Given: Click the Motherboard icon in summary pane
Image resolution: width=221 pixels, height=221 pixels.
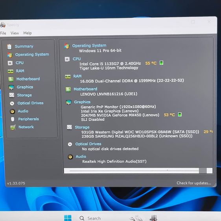Looking at the screenshot, I should tap(68, 89).
